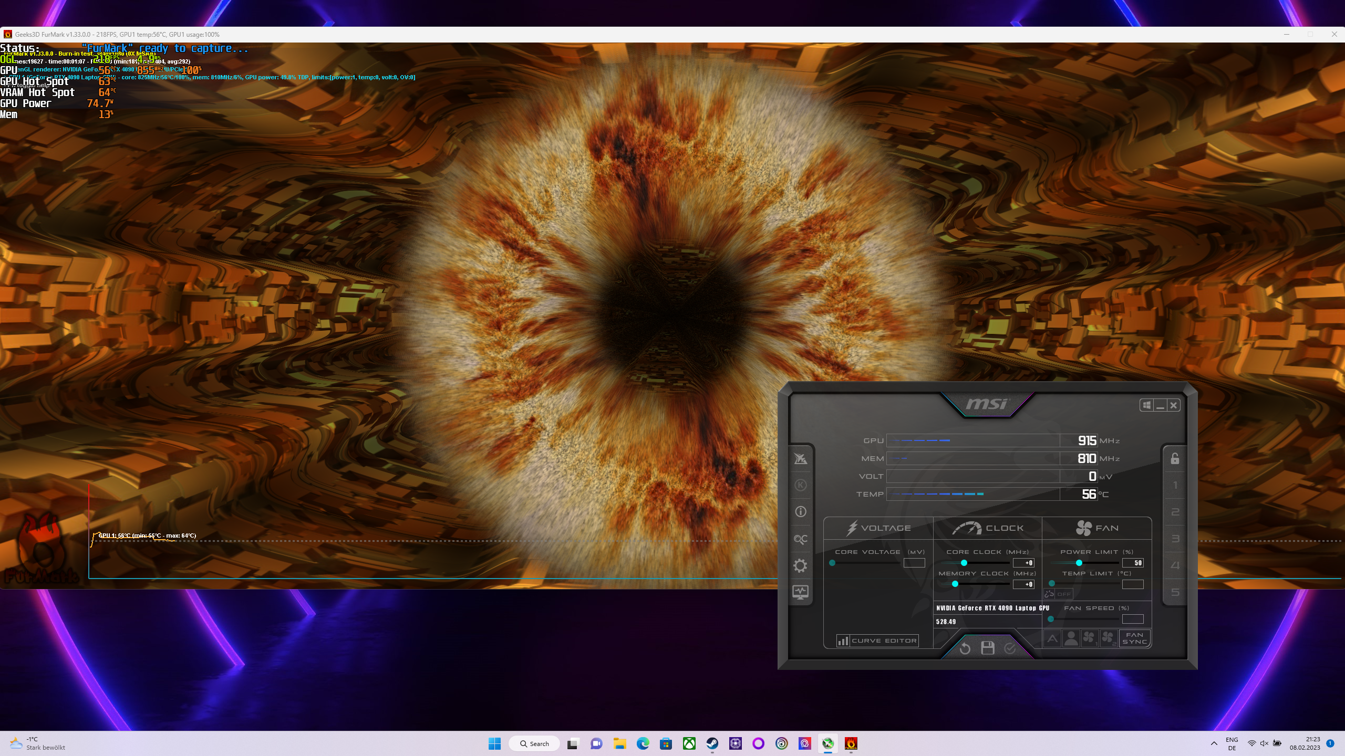This screenshot has width=1345, height=756.
Task: Select profile slot 3
Action: click(x=1175, y=539)
